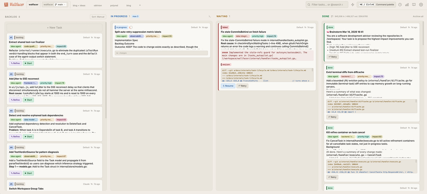Click the DONE column header
The width and height of the screenshot is (427, 194).
tap(326, 16)
